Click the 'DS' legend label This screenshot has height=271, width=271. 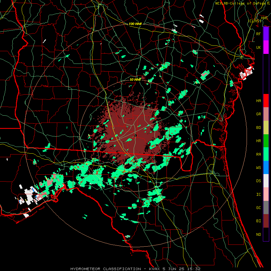258,181
